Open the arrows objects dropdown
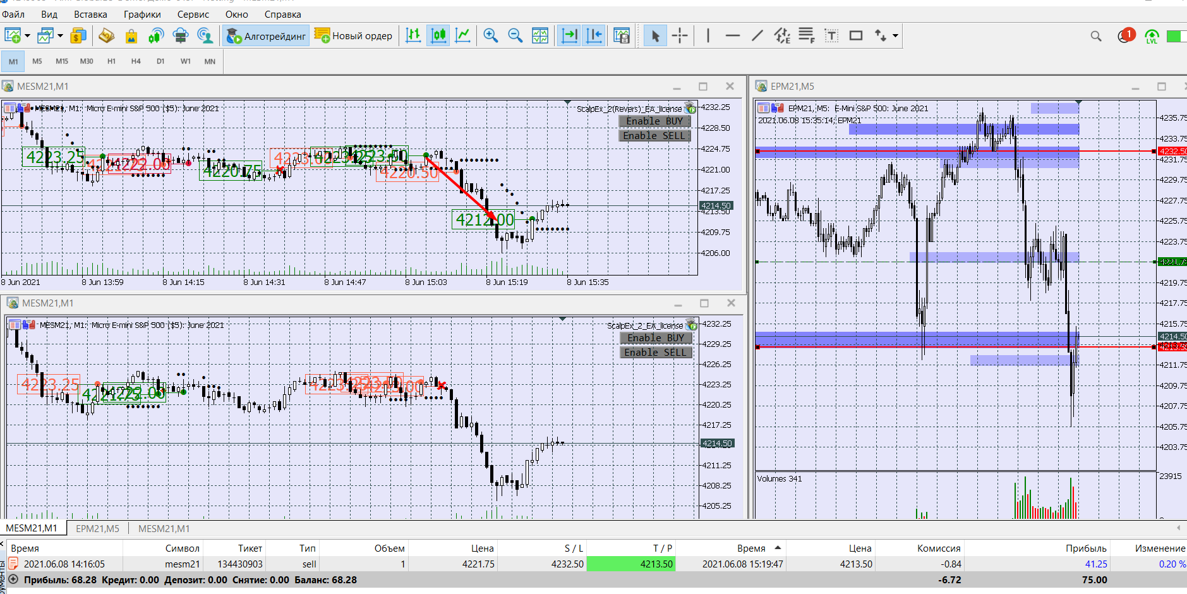Image resolution: width=1187 pixels, height=594 pixels. tap(895, 36)
